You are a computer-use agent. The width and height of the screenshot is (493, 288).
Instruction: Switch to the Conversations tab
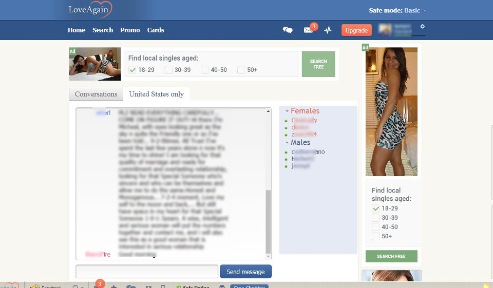pos(96,94)
